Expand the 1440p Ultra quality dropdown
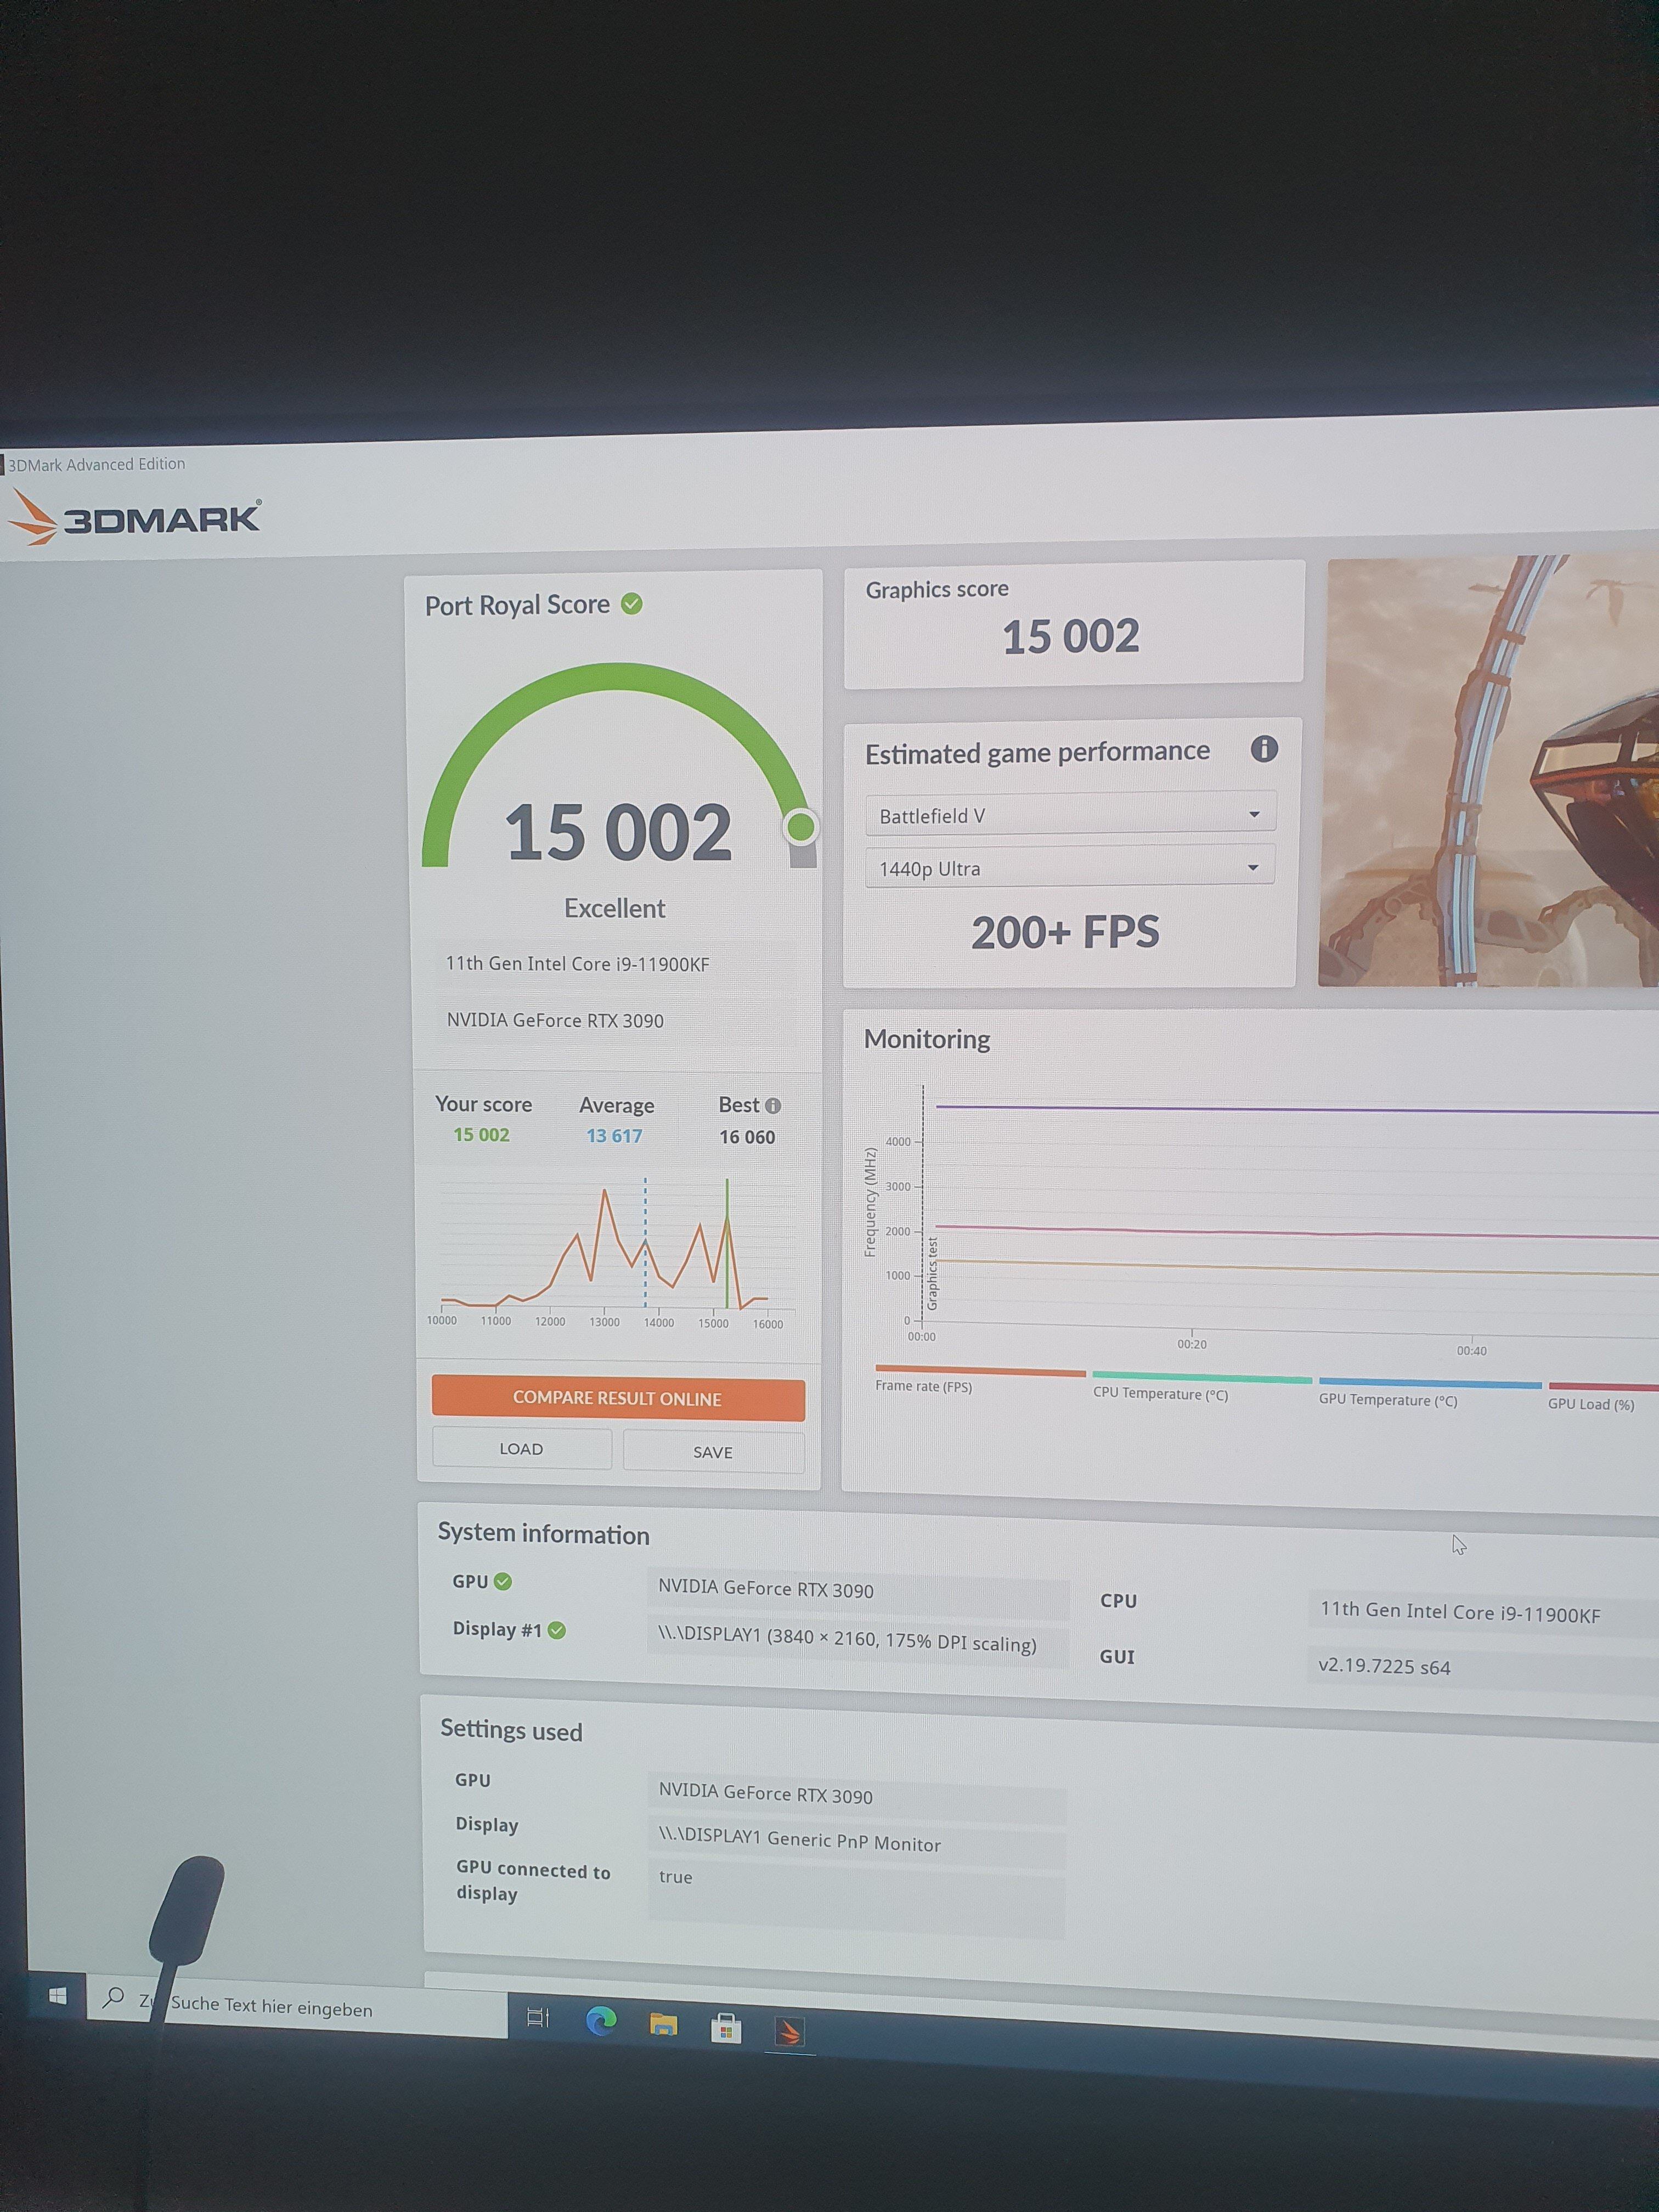 1070,868
